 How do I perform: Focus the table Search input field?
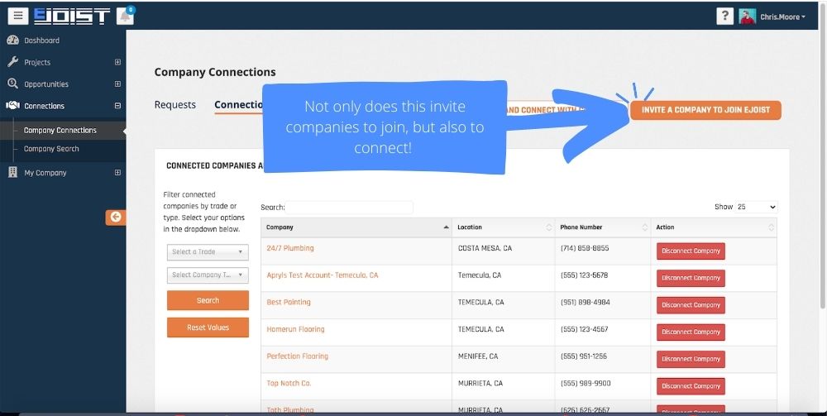350,208
